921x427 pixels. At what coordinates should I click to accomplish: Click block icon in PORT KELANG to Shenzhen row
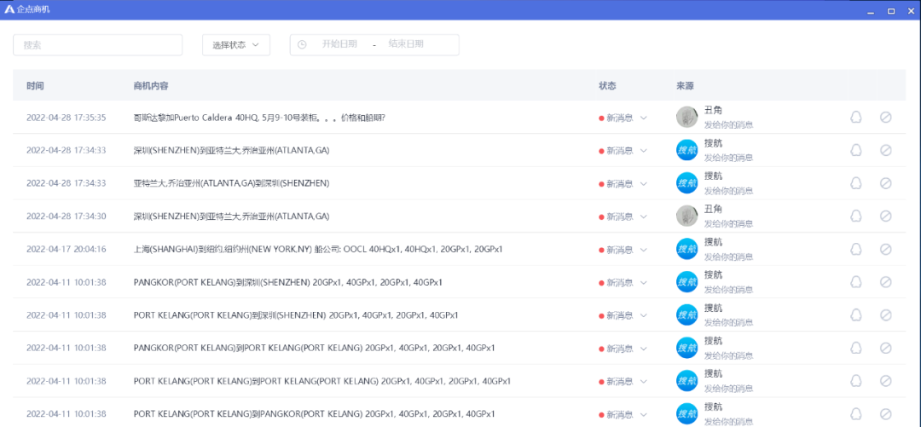click(885, 315)
